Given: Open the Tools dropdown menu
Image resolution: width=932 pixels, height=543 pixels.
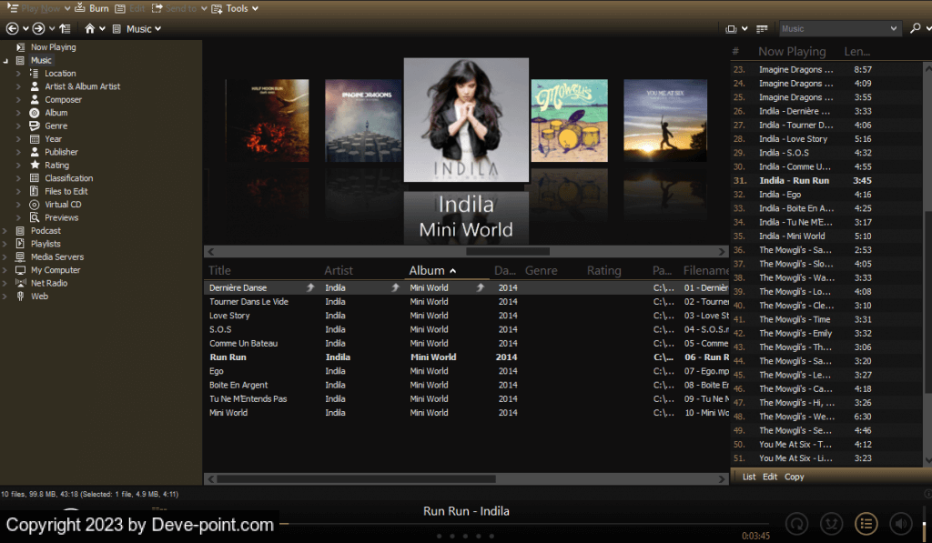Looking at the screenshot, I should [x=235, y=8].
